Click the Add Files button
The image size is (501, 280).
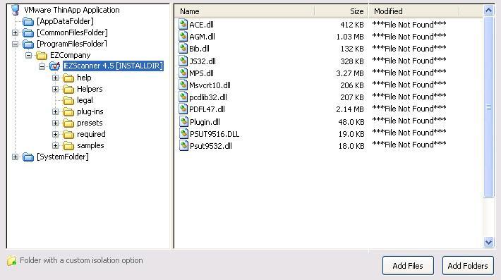[408, 266]
